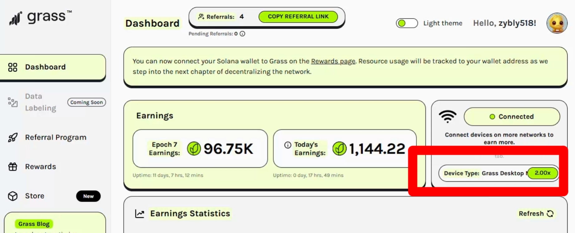Click Today's Earnings info icon

[288, 145]
